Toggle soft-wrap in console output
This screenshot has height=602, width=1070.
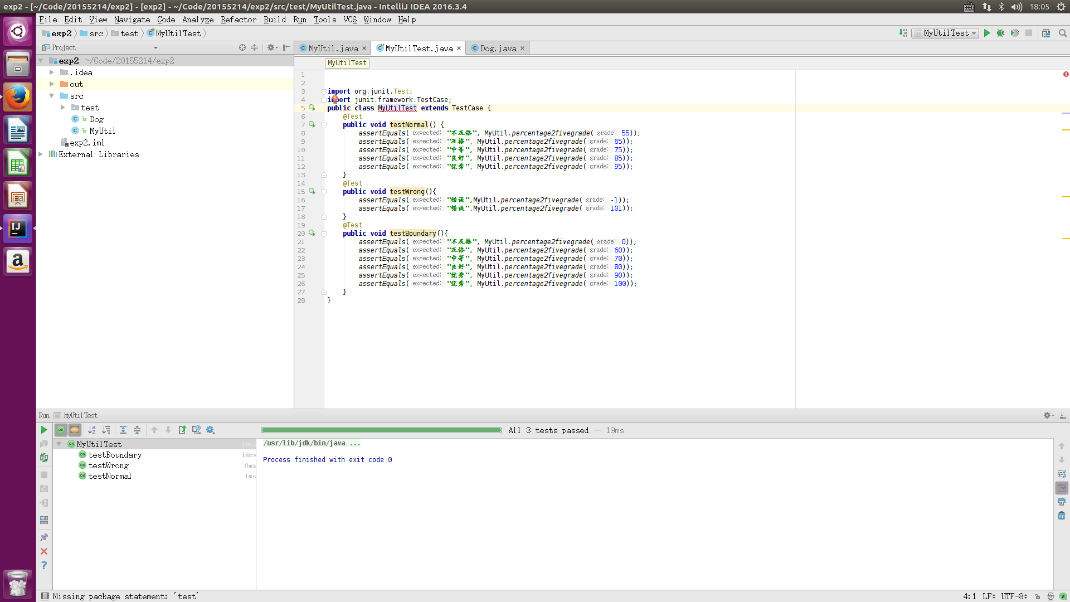pos(1062,474)
